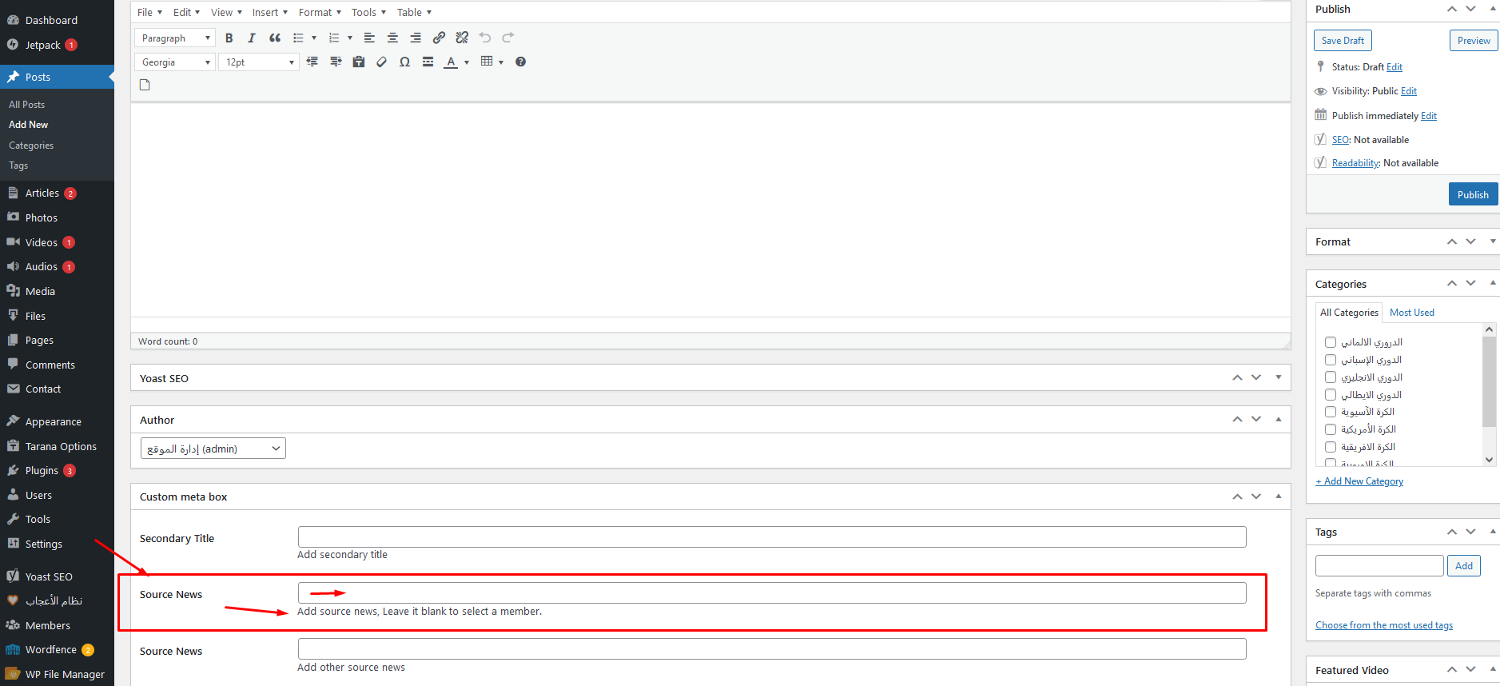Viewport: 1500px width, 686px height.
Task: Click the paste as text clipboard icon
Action: (x=359, y=62)
